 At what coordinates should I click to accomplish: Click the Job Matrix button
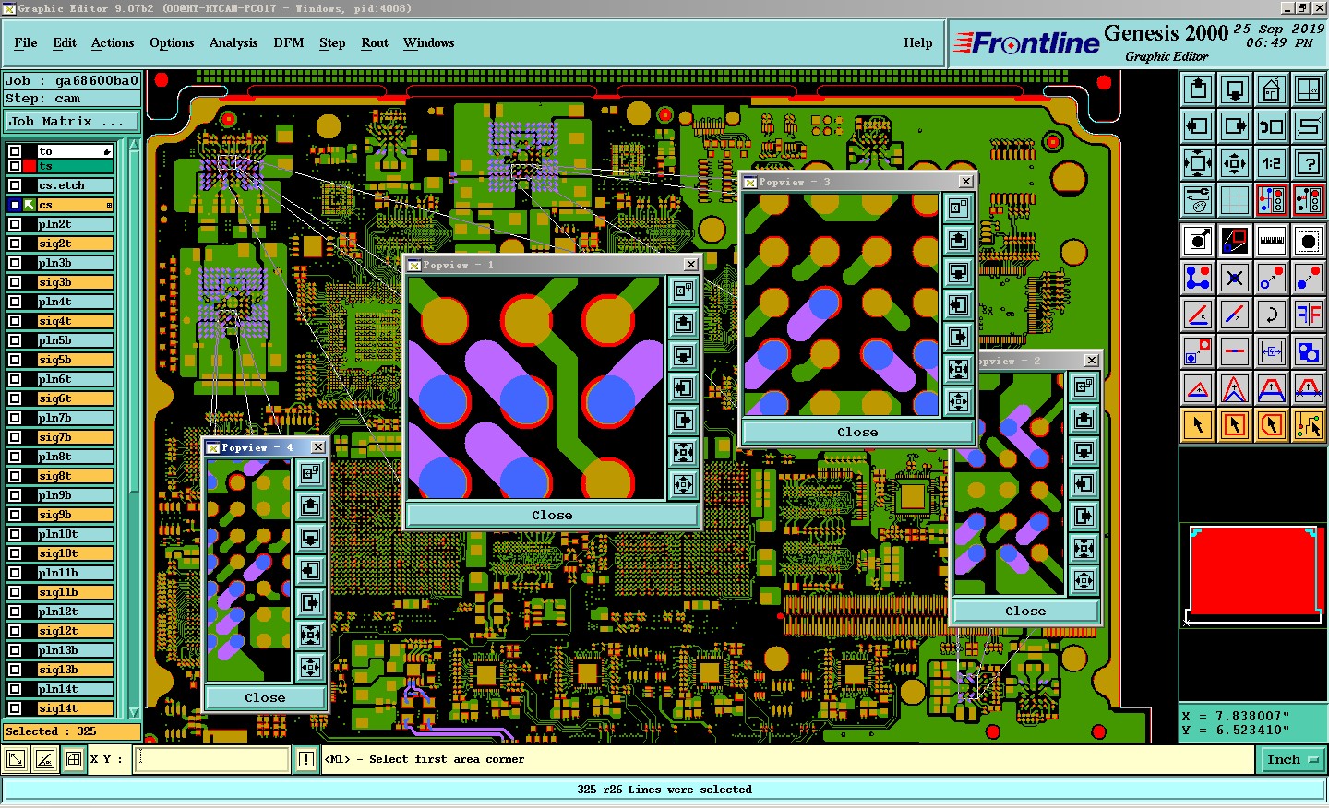coord(72,121)
